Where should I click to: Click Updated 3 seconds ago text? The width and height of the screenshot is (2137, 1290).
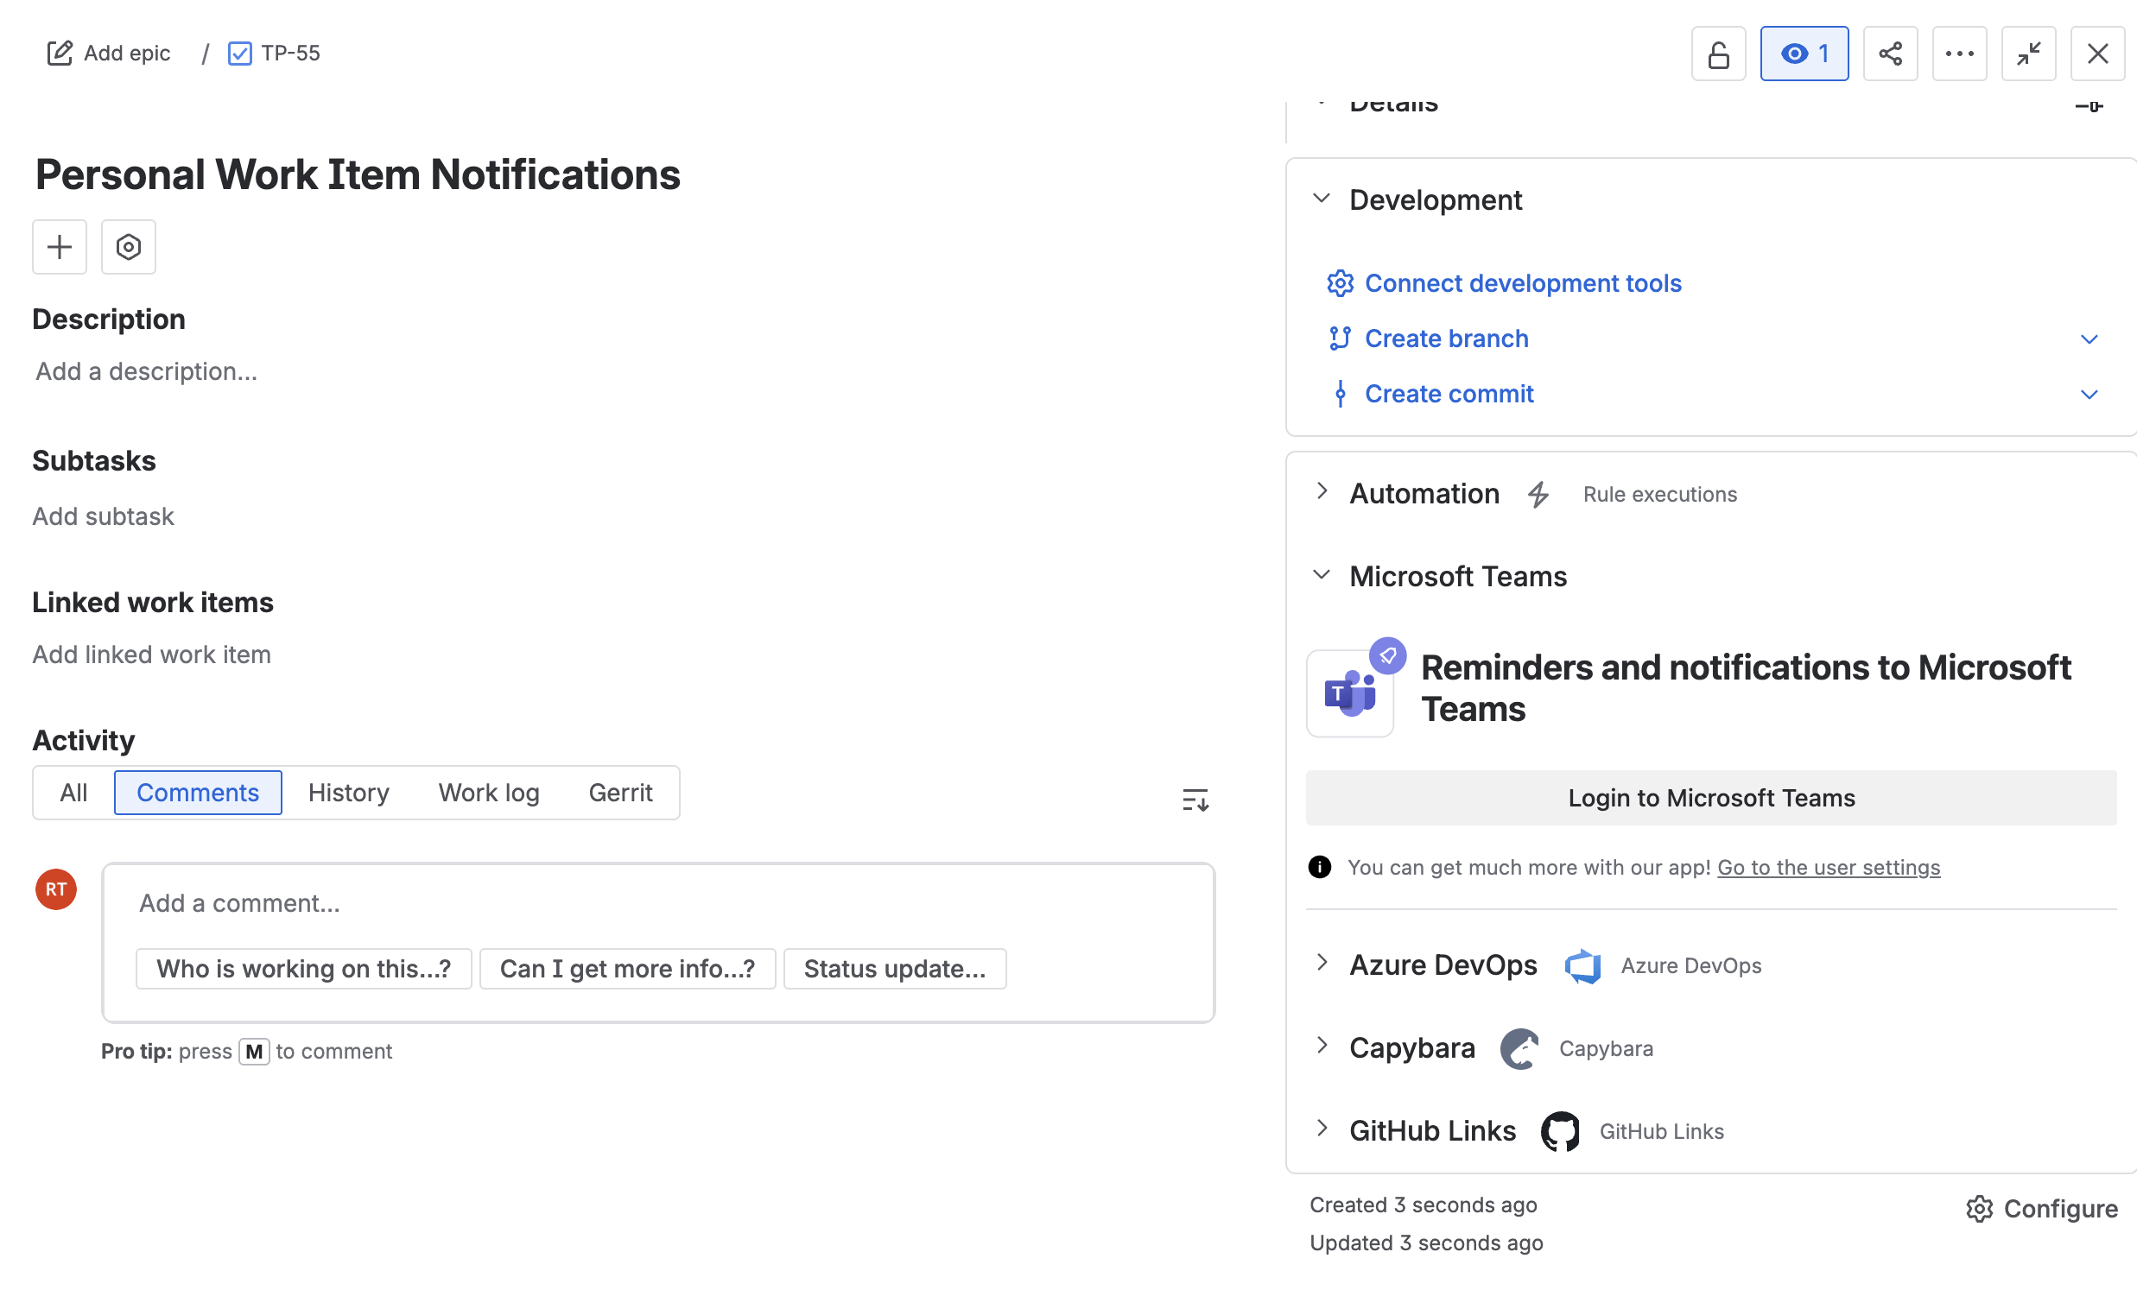1426,1243
